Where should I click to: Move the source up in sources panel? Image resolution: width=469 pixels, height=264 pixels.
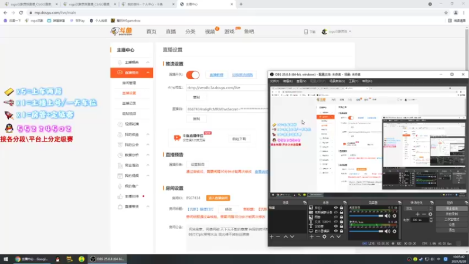(x=332, y=237)
